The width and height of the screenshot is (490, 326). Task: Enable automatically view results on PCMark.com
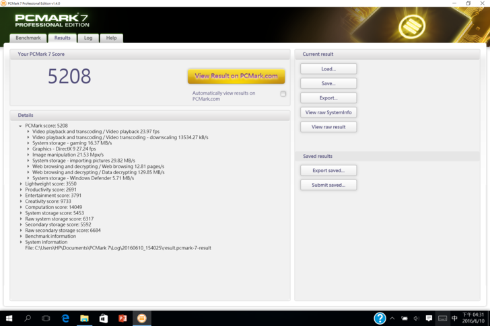coord(283,94)
